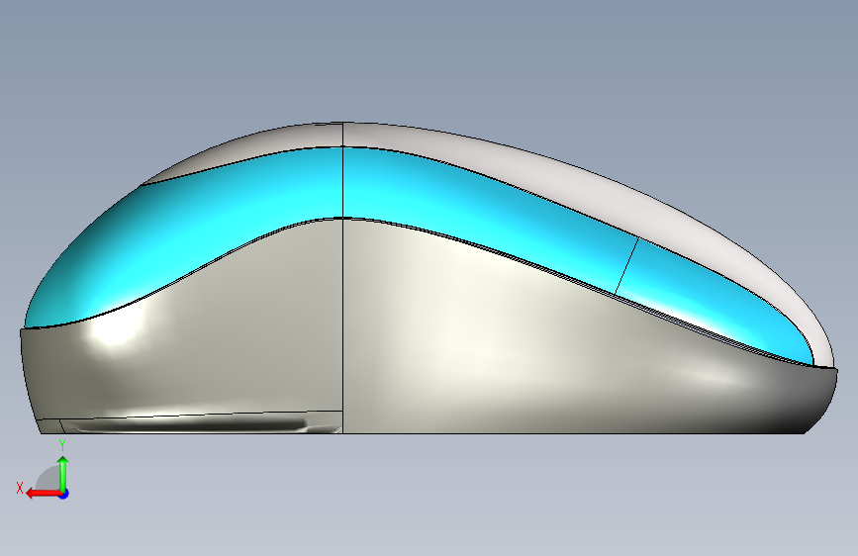The height and width of the screenshot is (556, 858).
Task: Click the green Y axis arrow of the triad
Action: 63,474
